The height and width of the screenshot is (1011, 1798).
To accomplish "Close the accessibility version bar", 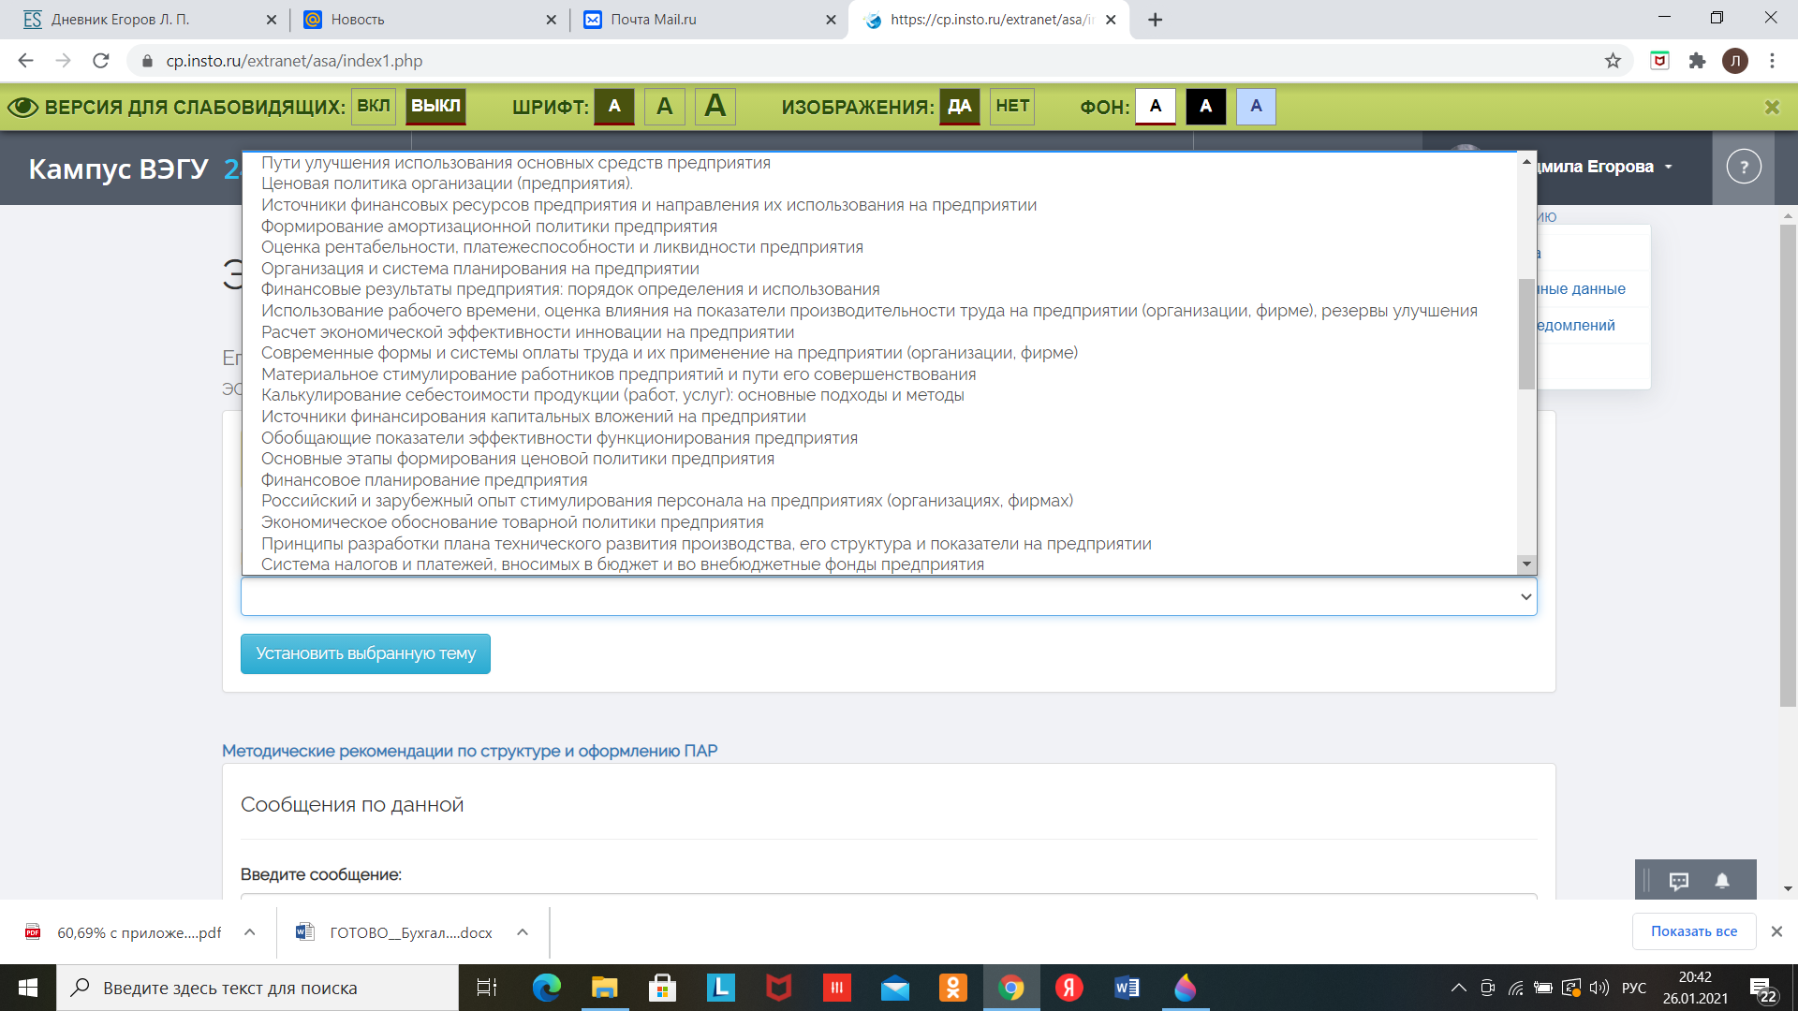I will [x=1772, y=107].
